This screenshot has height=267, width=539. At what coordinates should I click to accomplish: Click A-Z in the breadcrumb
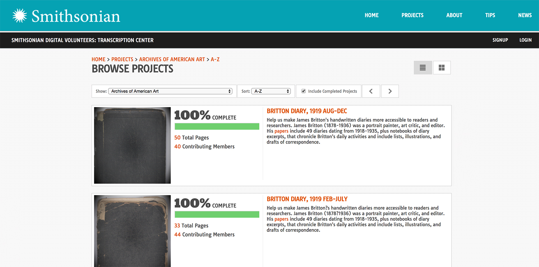215,59
